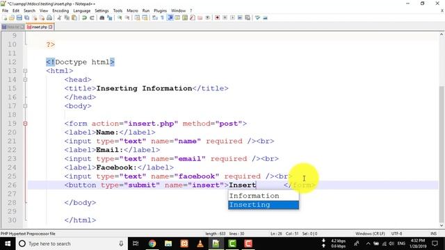The height and width of the screenshot is (250, 445).
Task: Toggle synchronized vertical scrolling icon
Action: click(x=138, y=17)
